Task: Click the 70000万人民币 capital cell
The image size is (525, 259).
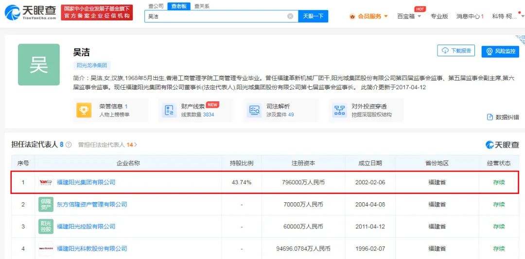Action: pos(303,205)
